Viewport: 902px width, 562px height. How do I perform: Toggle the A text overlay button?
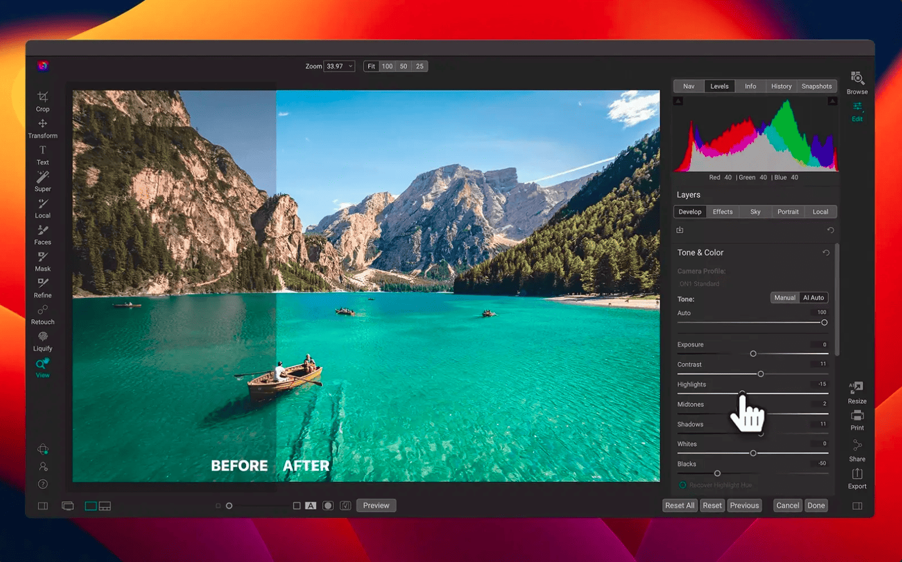pos(311,506)
